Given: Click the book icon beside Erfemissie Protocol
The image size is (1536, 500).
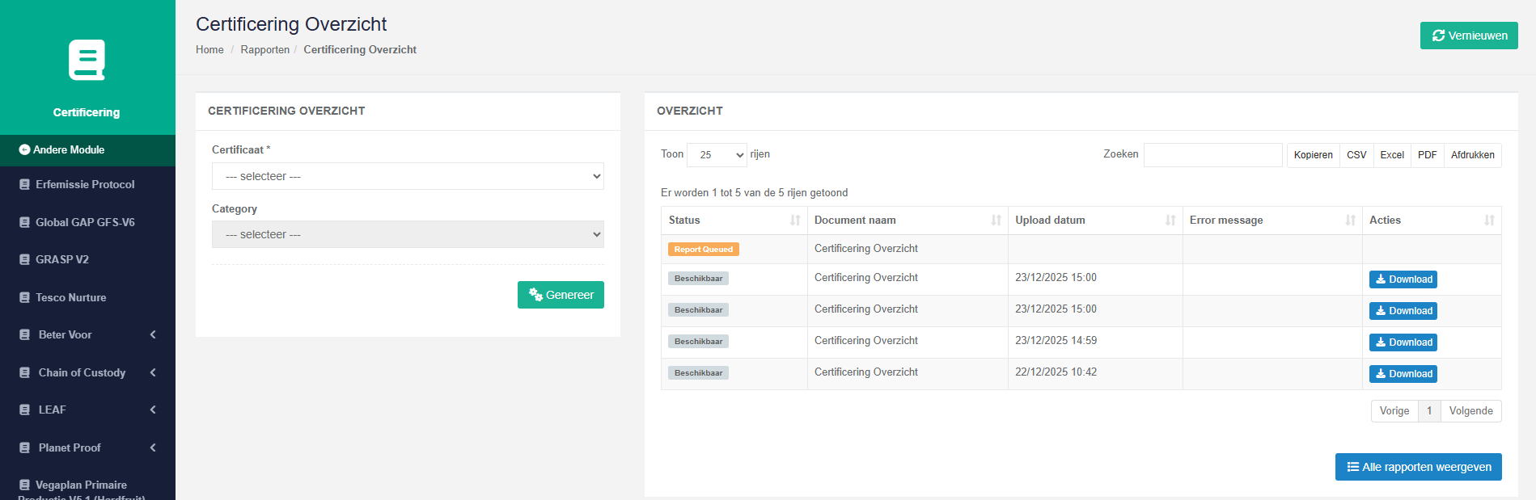Looking at the screenshot, I should tap(24, 184).
